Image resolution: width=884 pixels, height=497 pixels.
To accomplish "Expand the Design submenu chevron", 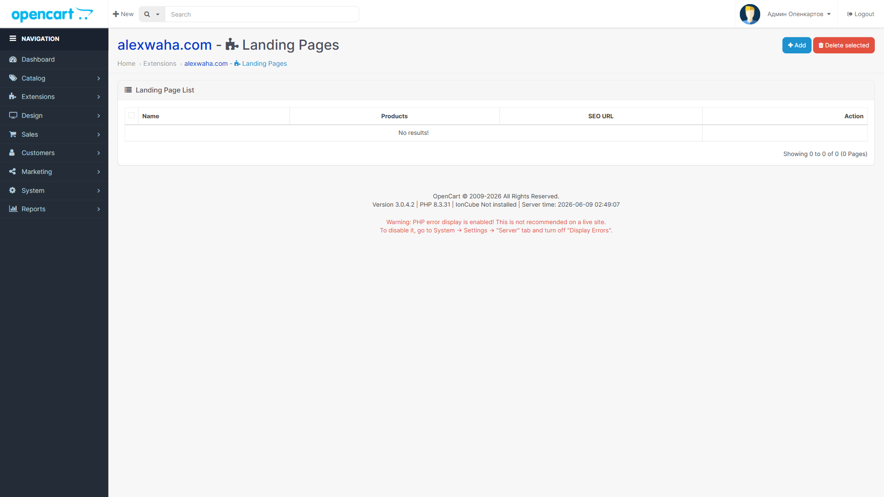I will (x=99, y=116).
